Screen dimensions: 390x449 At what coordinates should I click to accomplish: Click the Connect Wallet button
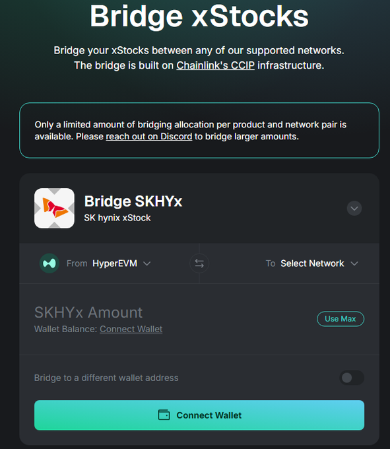(x=199, y=415)
